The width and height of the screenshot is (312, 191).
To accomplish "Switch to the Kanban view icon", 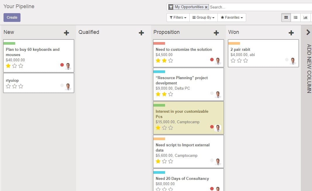I will point(286,18).
